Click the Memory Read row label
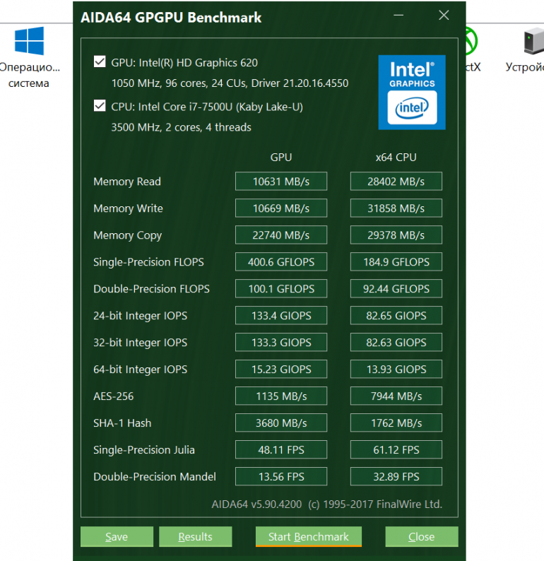This screenshot has height=561, width=544. pyautogui.click(x=127, y=182)
